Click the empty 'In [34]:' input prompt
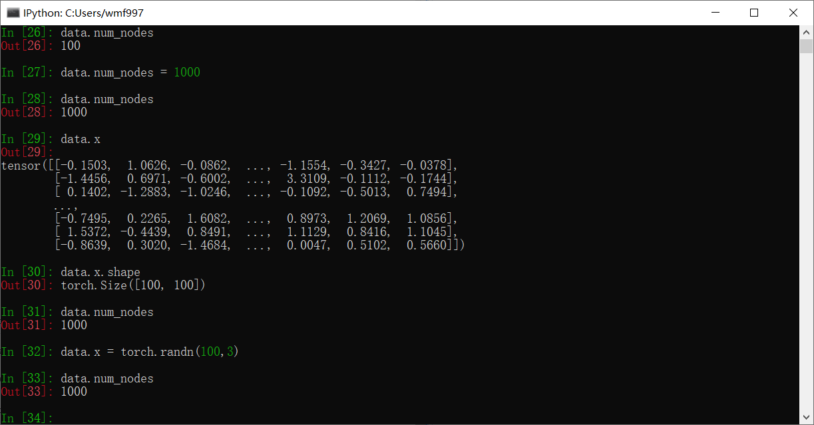Screen dimensions: 814x425 click(27, 418)
